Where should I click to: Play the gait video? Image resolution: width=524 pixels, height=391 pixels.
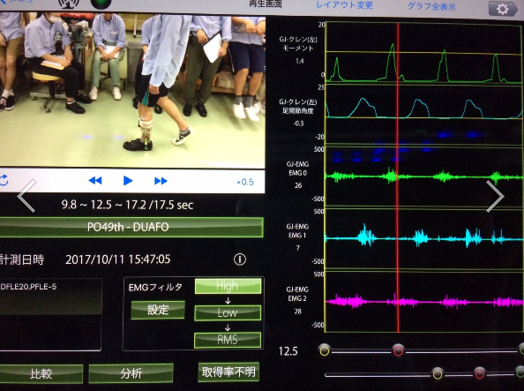[128, 181]
